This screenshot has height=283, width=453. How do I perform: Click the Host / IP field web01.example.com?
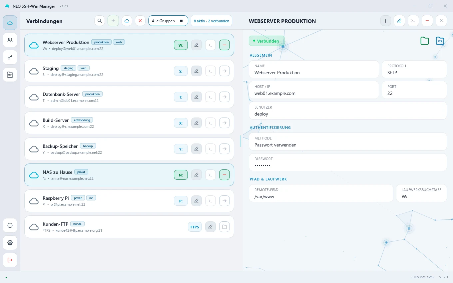point(314,90)
